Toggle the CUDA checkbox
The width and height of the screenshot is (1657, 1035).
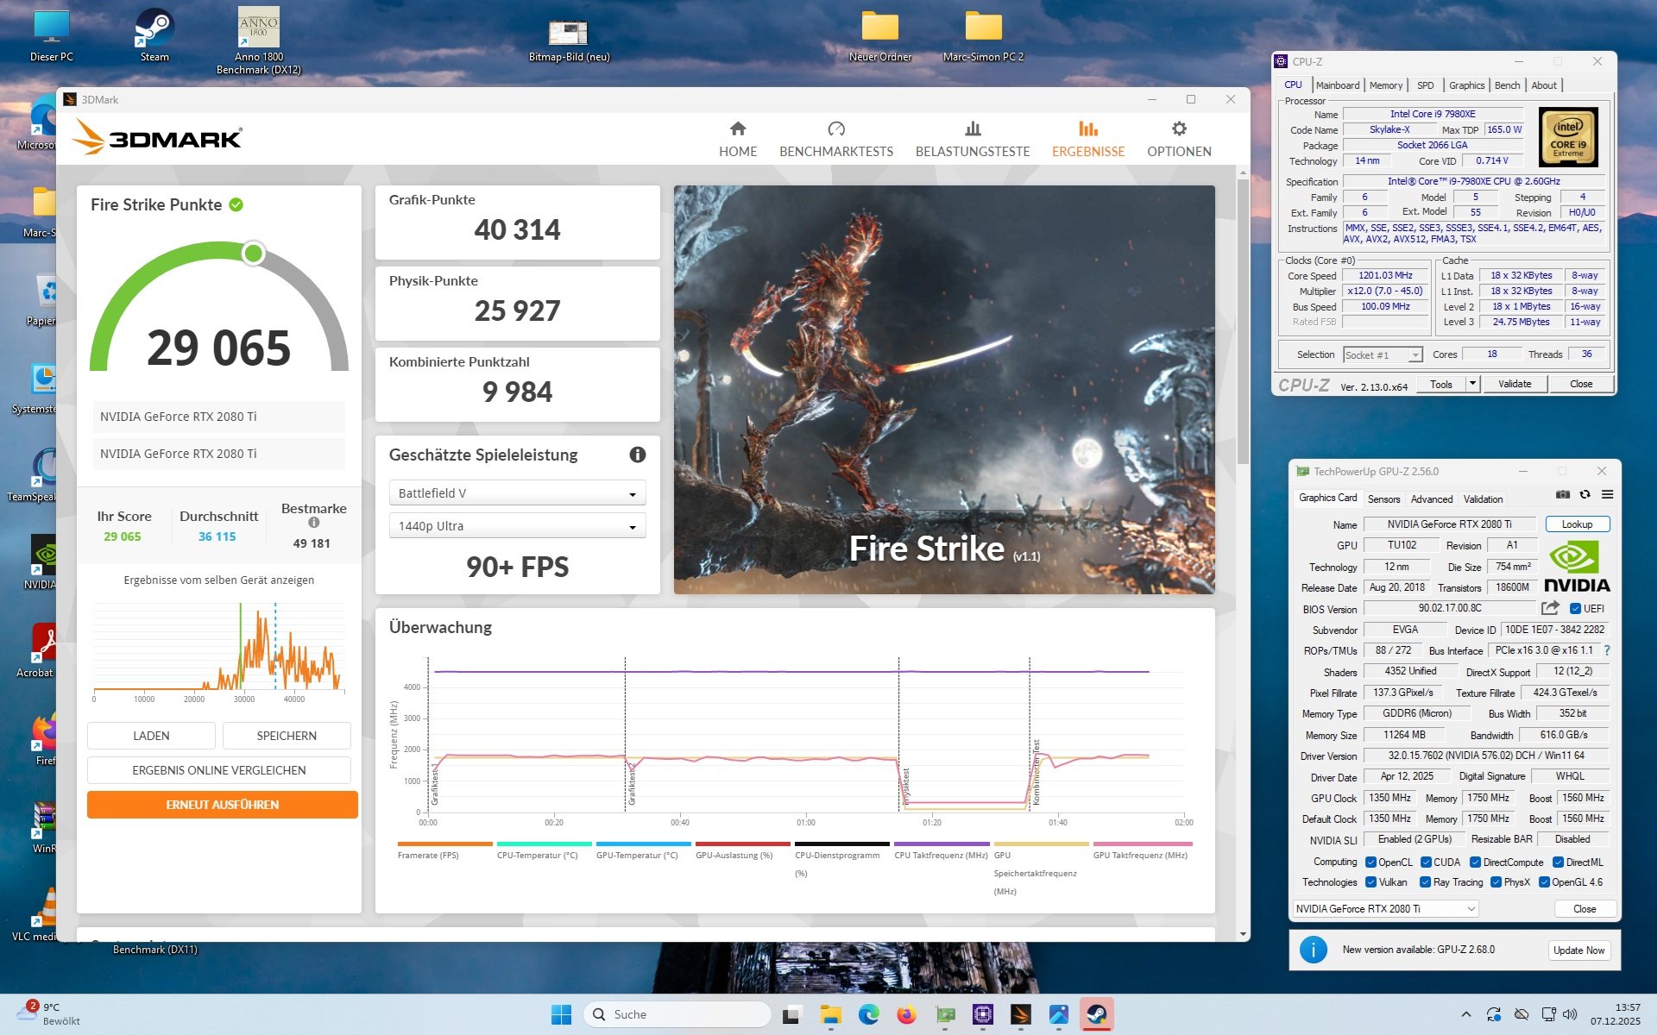pos(1426,862)
